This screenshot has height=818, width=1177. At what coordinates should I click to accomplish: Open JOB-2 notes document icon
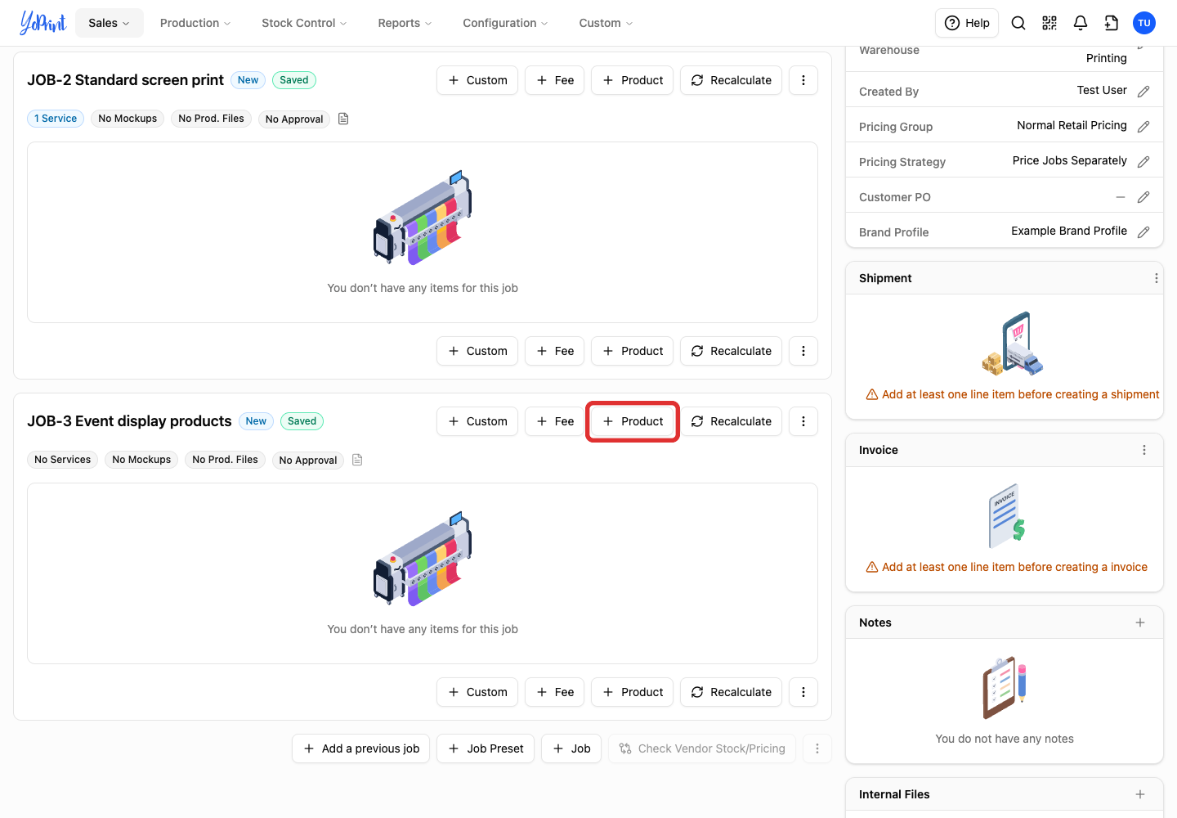(343, 119)
